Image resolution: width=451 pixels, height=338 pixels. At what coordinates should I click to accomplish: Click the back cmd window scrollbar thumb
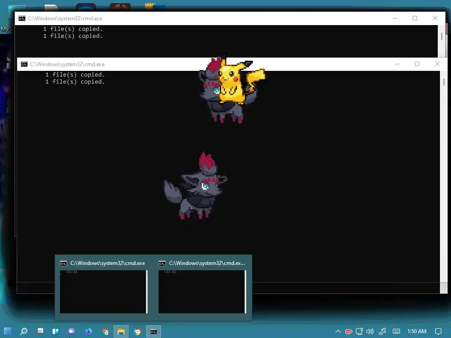(442, 36)
